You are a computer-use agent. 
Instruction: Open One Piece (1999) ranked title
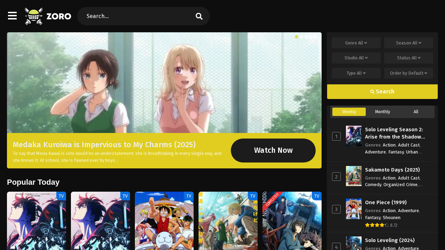tap(386, 202)
